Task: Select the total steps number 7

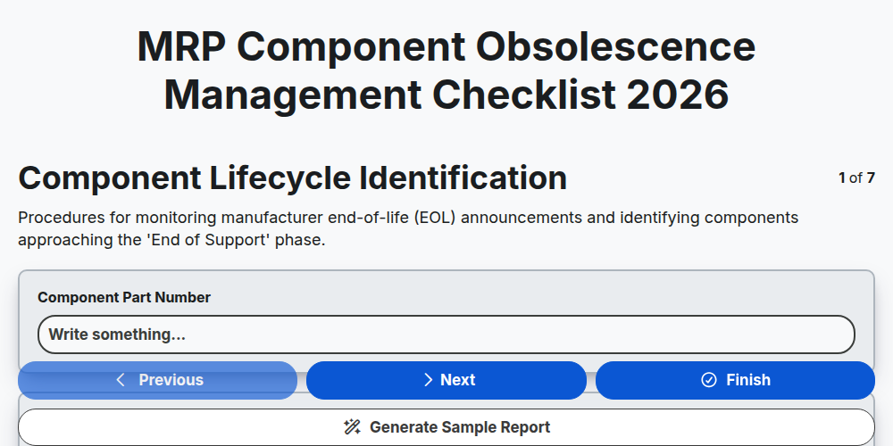Action: [871, 178]
